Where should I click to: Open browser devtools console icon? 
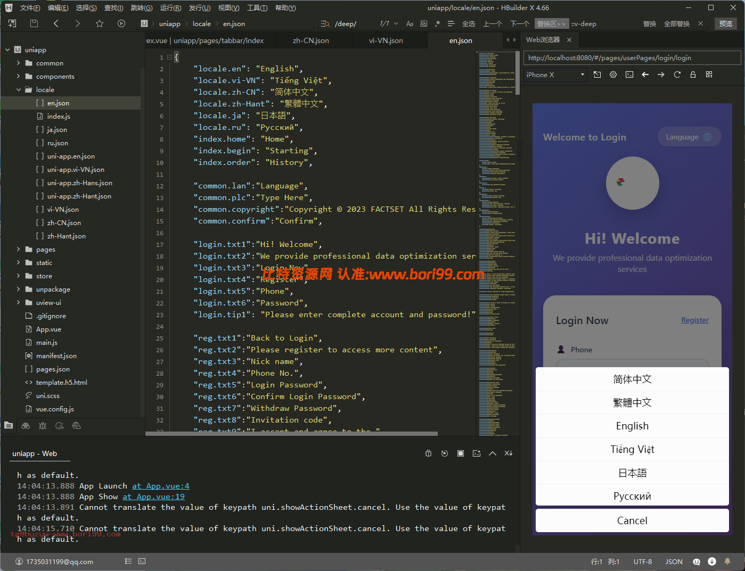click(629, 75)
